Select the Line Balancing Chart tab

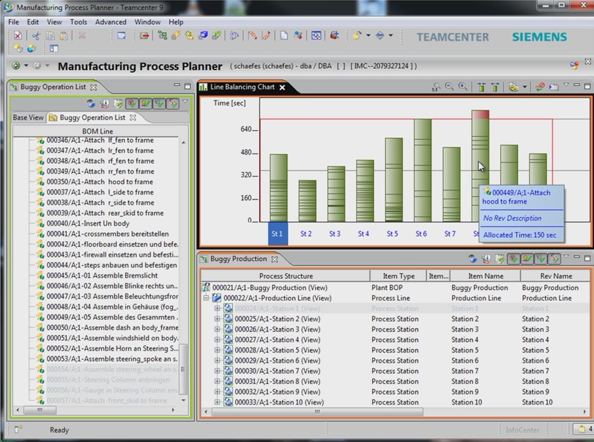[242, 87]
